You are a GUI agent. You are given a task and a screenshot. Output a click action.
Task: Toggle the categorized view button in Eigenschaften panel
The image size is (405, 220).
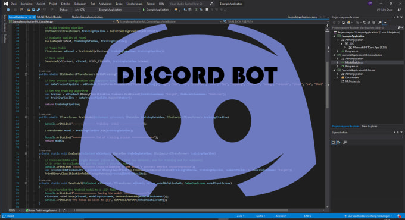pyautogui.click(x=334, y=142)
